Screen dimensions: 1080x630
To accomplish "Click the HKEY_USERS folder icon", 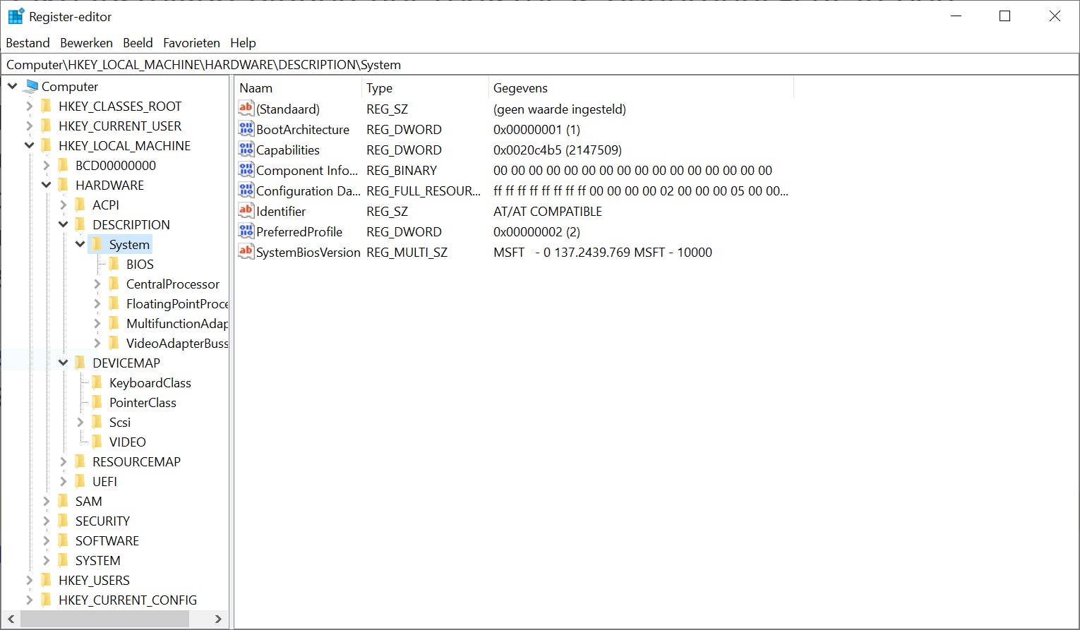I will [x=47, y=580].
